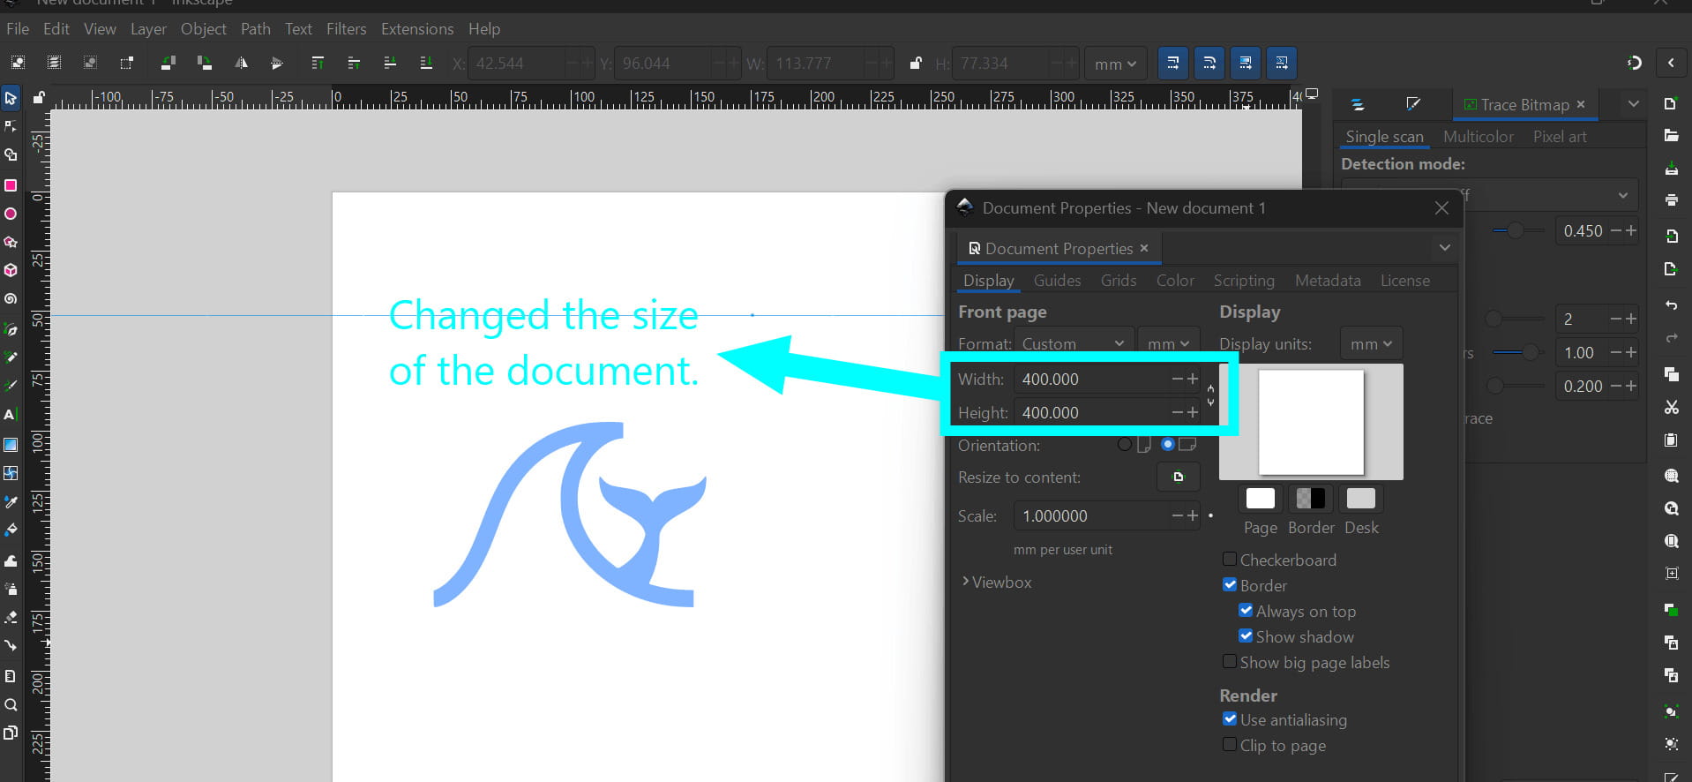The image size is (1692, 782).
Task: Select the Text tool
Action: tap(11, 414)
